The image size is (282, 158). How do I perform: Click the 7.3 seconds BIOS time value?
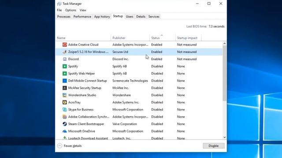pos(216,26)
